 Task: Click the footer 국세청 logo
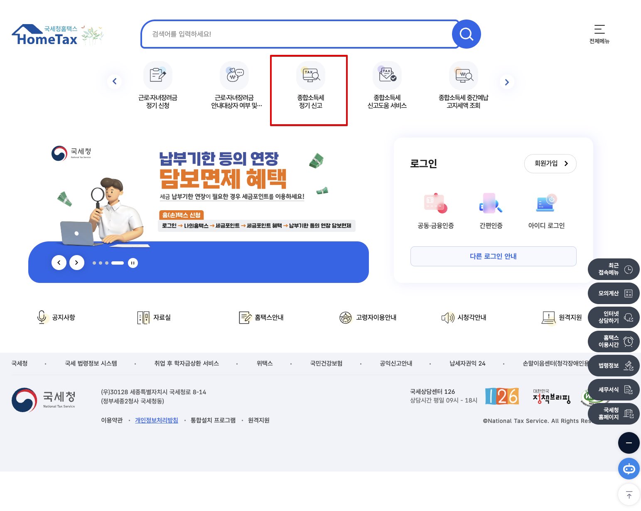click(44, 400)
